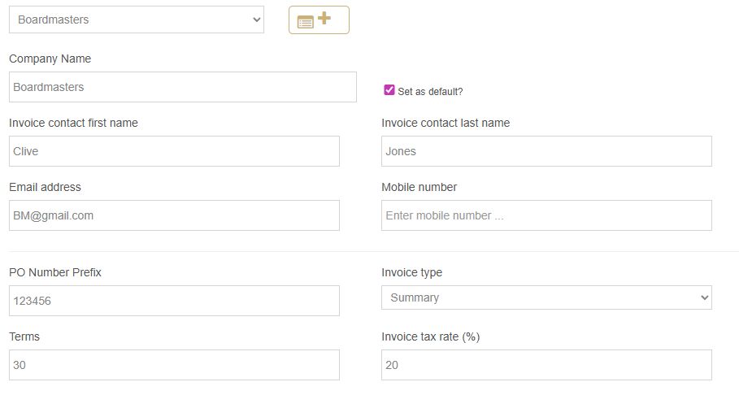
Task: Click the Invoice contact first name label
Action: pos(73,123)
